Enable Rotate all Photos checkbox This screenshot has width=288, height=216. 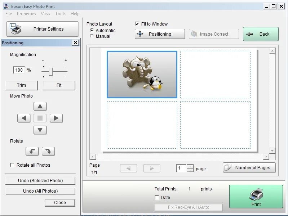12,165
